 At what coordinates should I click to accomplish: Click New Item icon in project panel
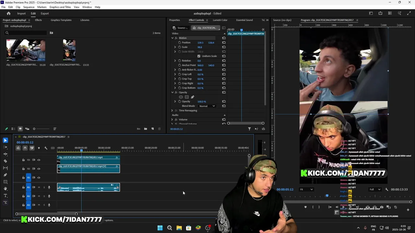click(152, 129)
